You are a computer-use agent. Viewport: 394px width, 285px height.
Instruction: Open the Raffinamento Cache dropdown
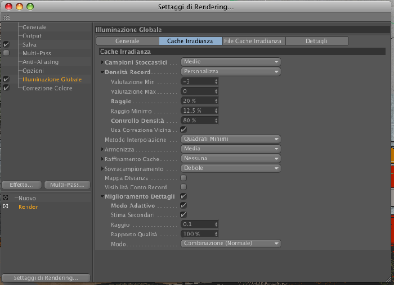pos(231,159)
